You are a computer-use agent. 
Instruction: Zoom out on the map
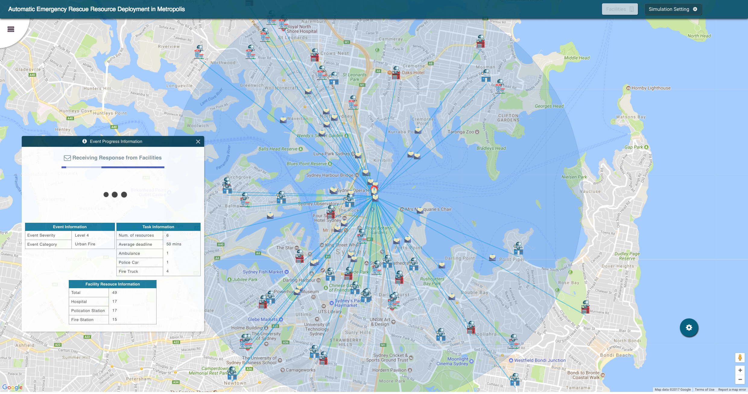(740, 380)
